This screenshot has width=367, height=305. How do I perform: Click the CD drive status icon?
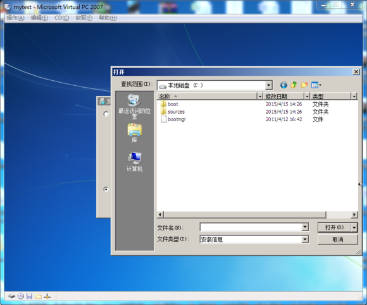pos(21,296)
